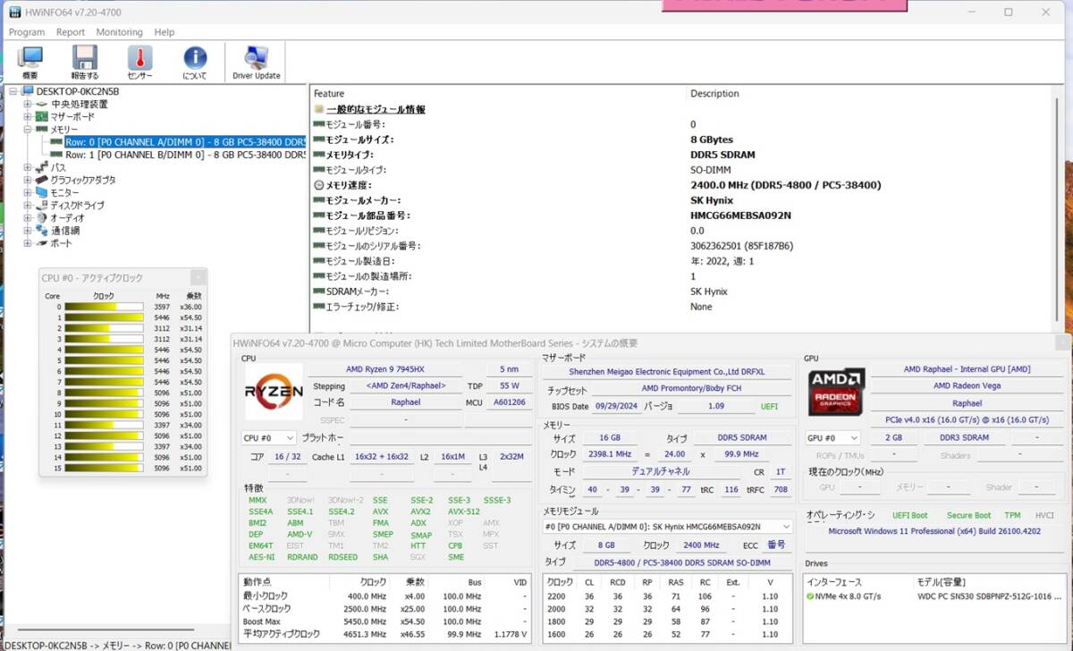Click the AMD Radeon Graphics logo

pos(837,392)
